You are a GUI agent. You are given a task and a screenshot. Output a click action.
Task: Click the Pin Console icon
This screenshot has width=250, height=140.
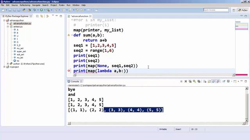[224, 81]
